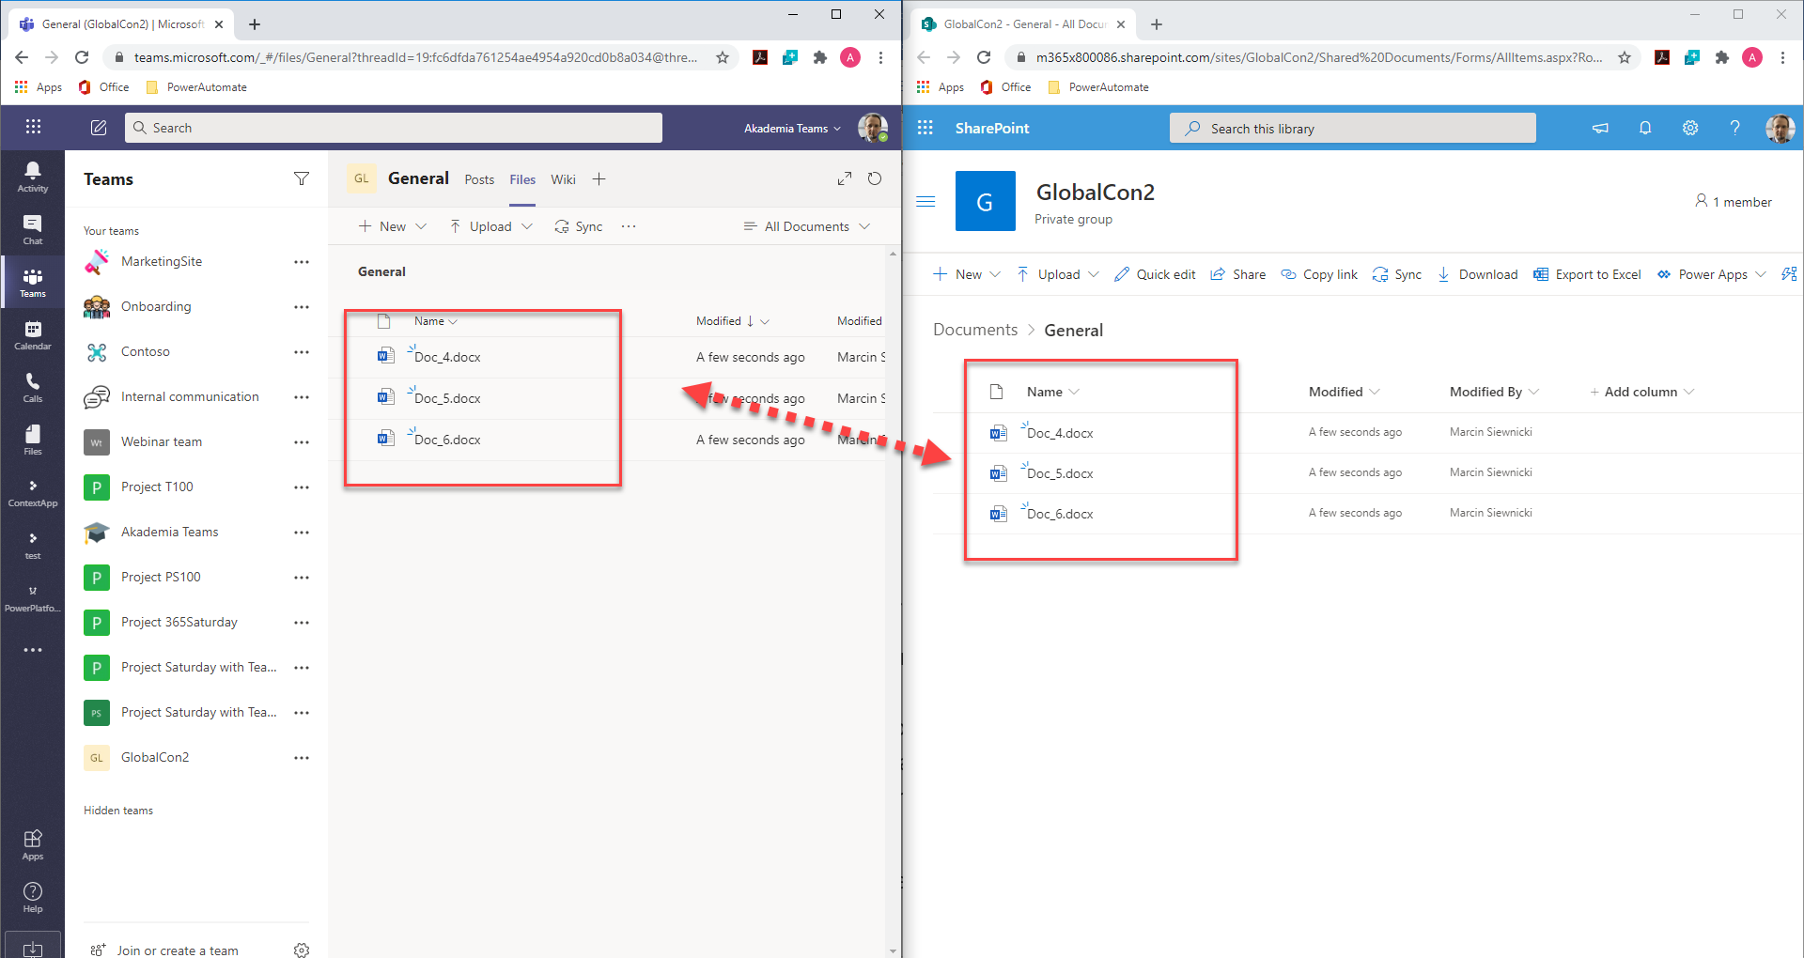Viewport: 1804px width, 958px height.
Task: Open Doc_5.docx in SharePoint library
Action: [x=1060, y=474]
